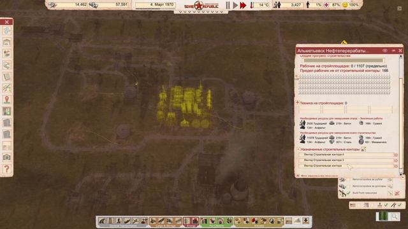Image resolution: width=408 pixels, height=229 pixels.
Task: Open the document page icon in left sidebar
Action: tap(7, 76)
